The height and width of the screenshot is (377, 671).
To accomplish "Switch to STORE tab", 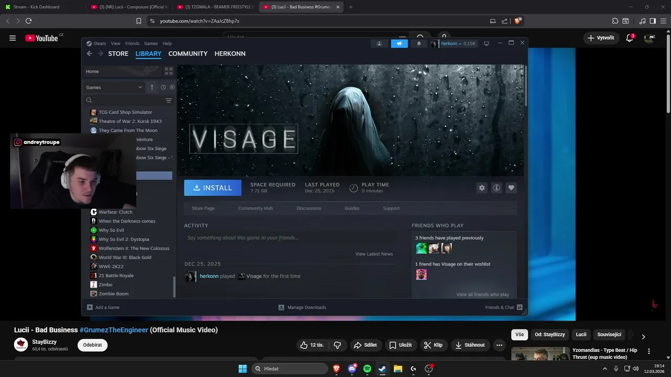I will [118, 53].
